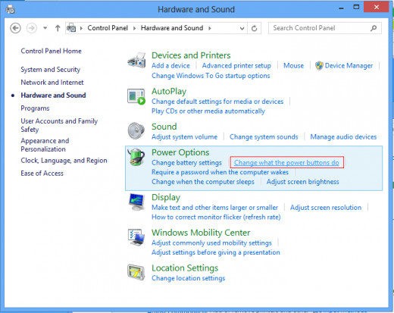Click the Device Manager shield icon
Viewport: 394px width, 313px height.
click(x=319, y=66)
